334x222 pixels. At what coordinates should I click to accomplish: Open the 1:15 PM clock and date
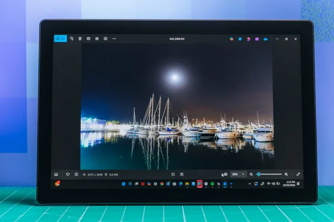[x=289, y=184]
